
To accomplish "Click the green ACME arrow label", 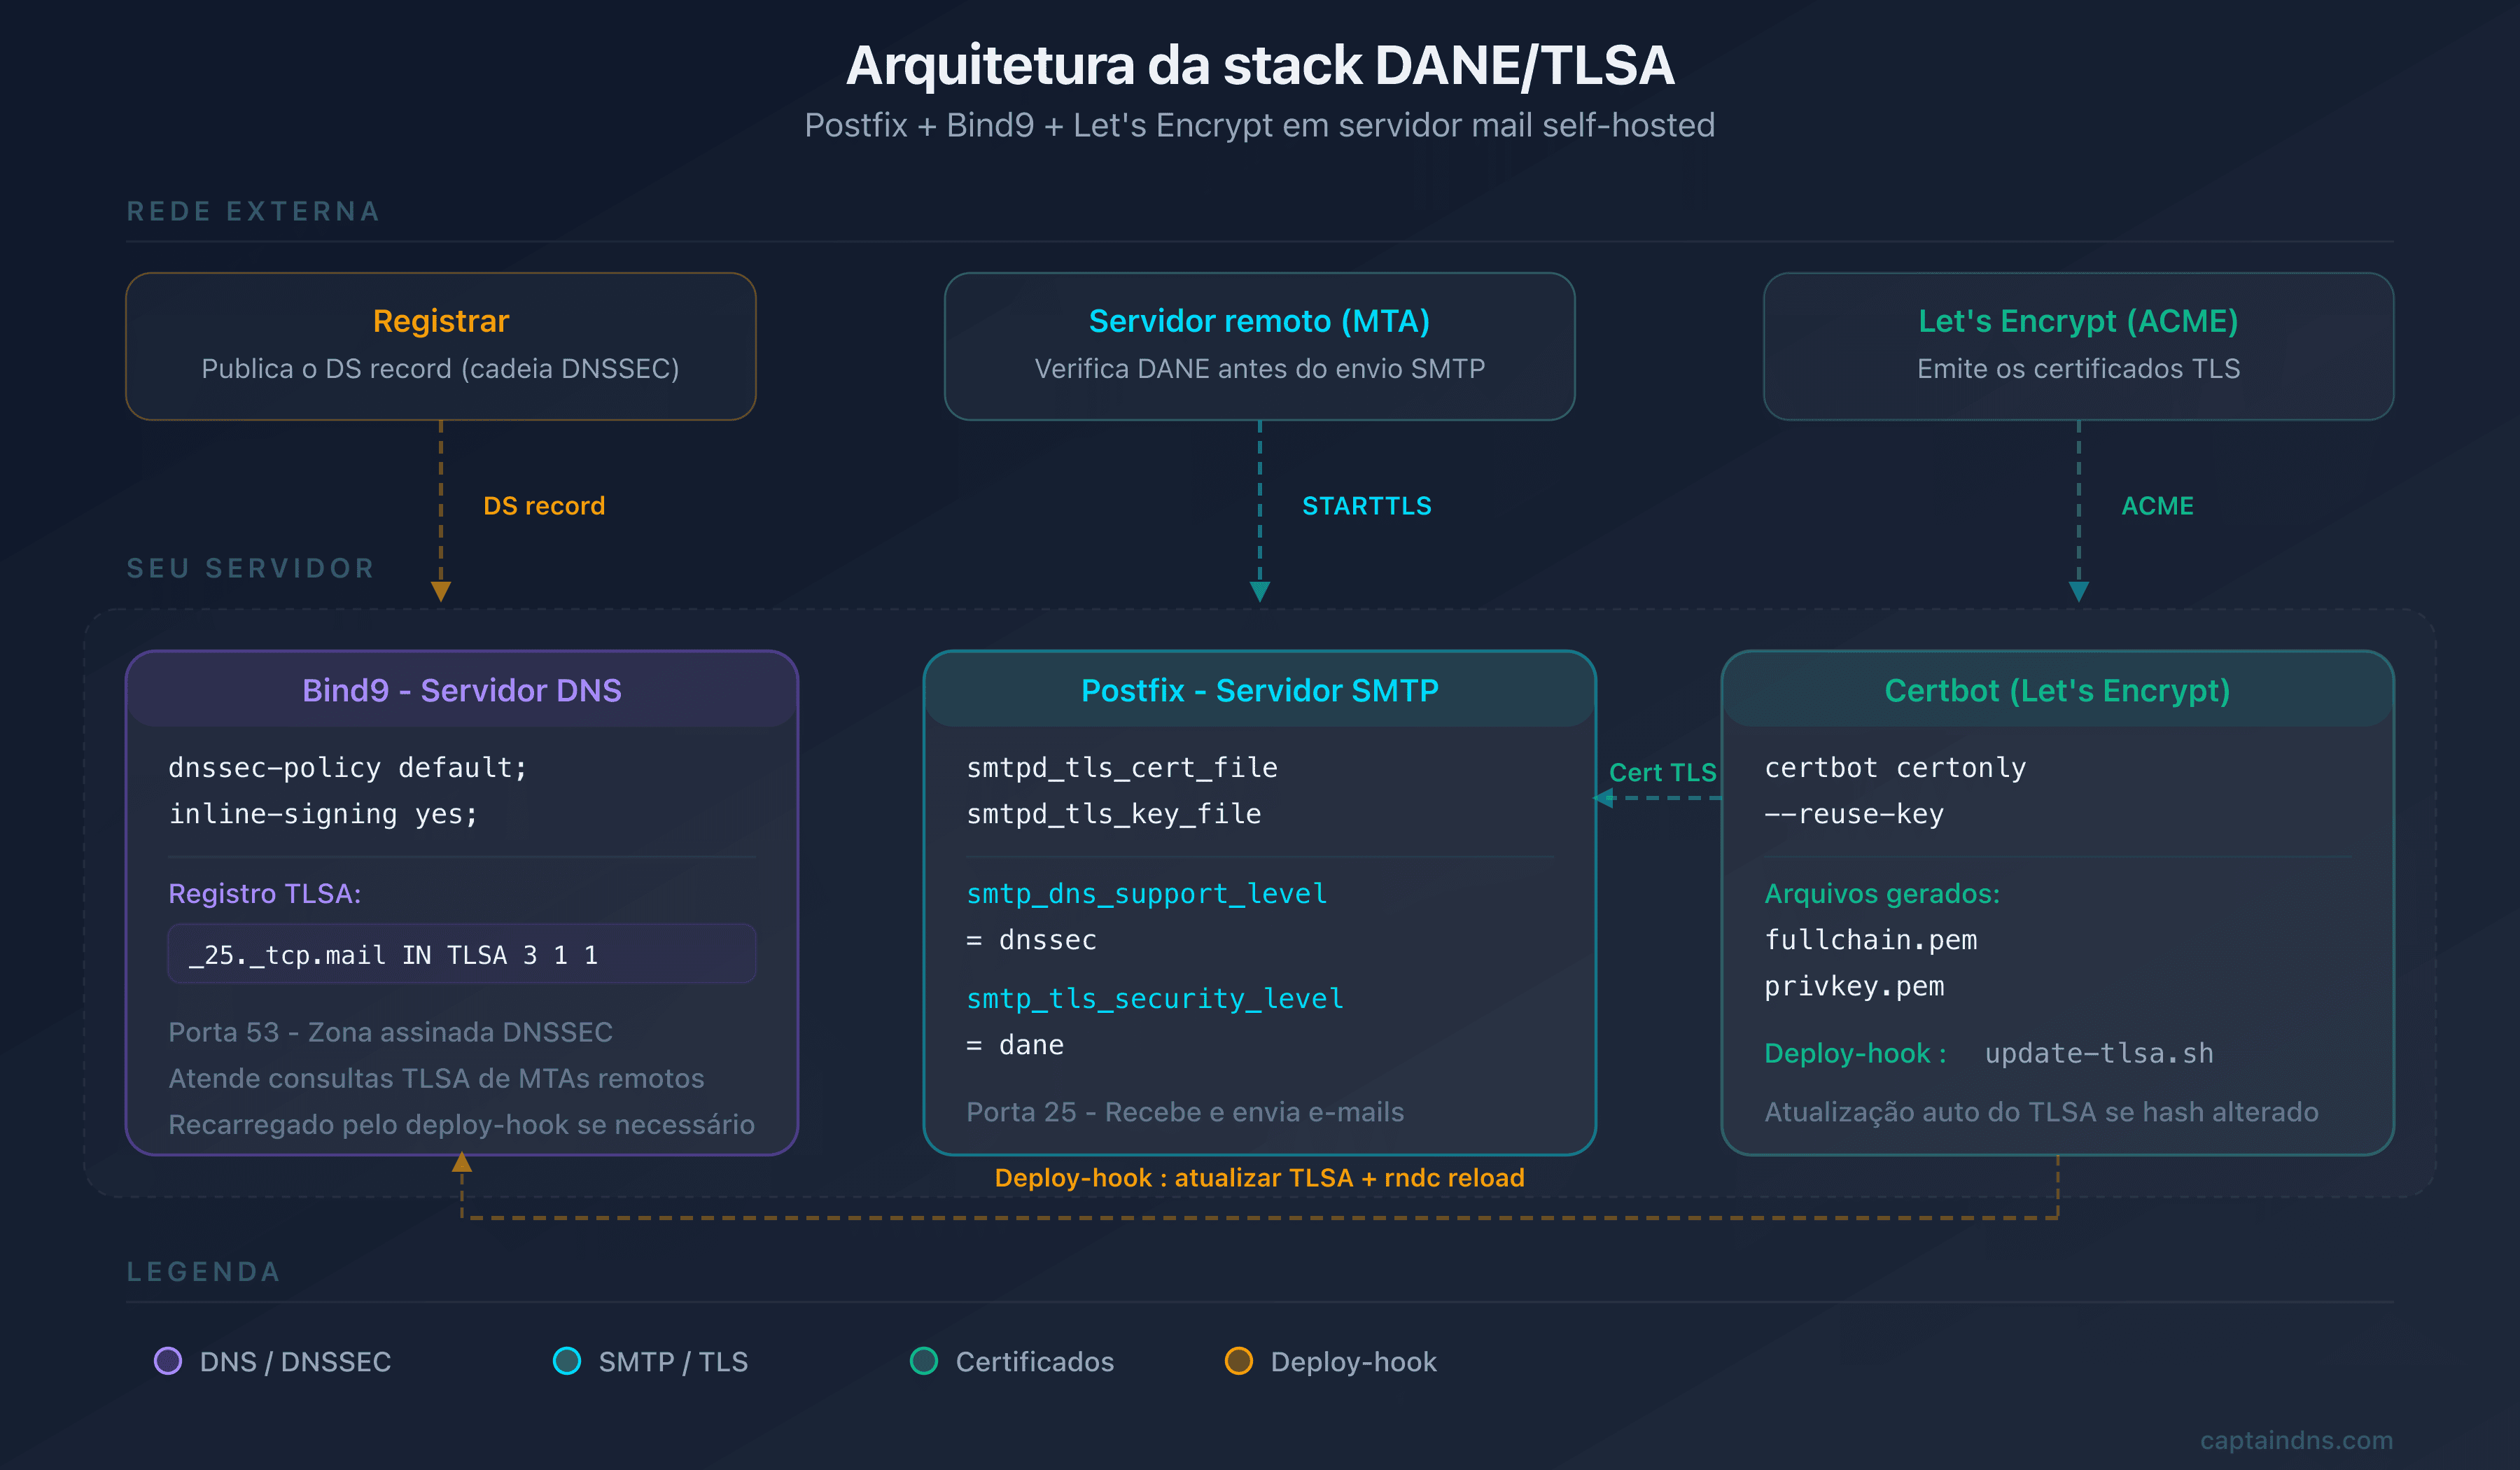I will [x=2157, y=506].
